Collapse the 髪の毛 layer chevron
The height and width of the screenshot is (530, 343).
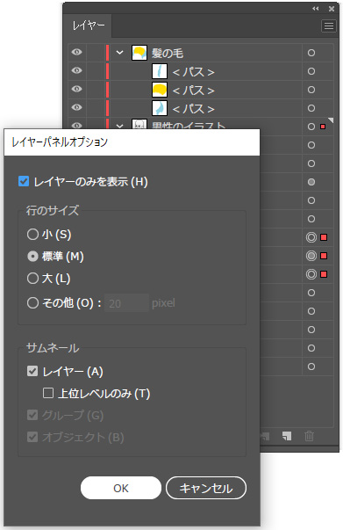[x=119, y=53]
